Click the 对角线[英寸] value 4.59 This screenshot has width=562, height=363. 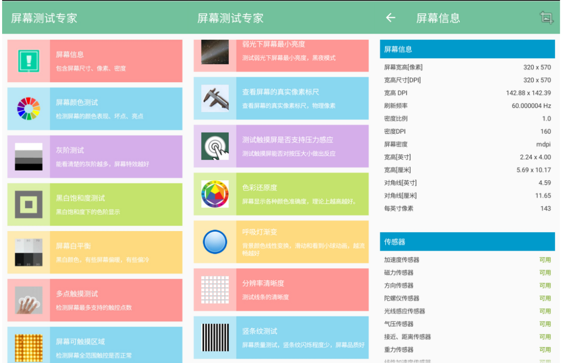[x=545, y=183]
